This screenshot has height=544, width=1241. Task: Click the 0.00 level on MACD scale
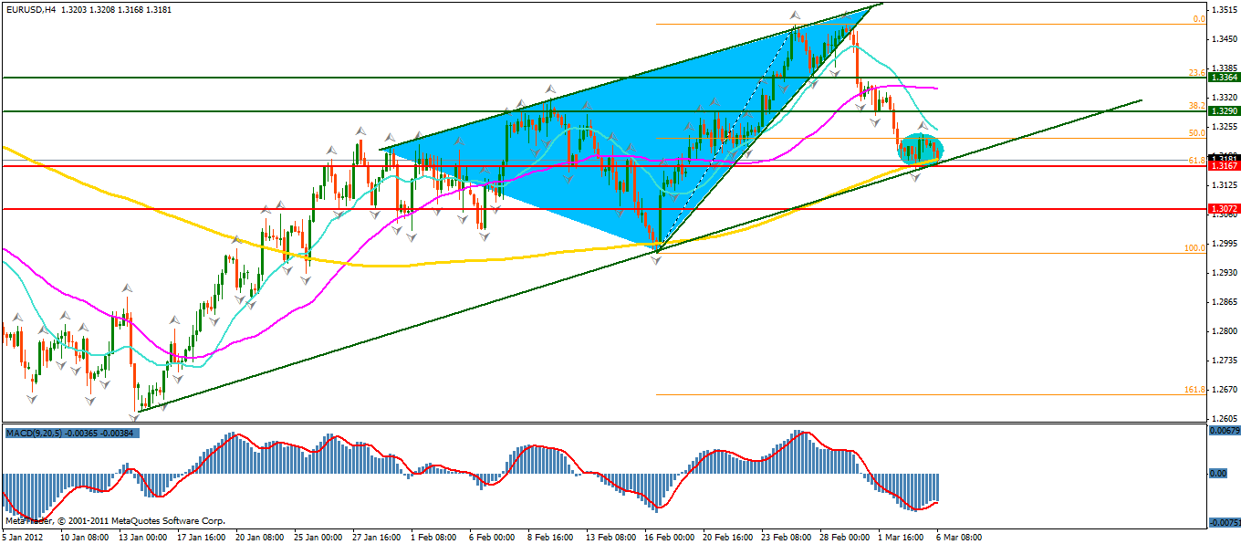click(x=1218, y=474)
